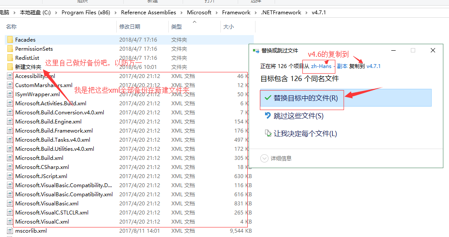
Task: Click the Accessibility.xml file icon
Action: click(x=10, y=76)
